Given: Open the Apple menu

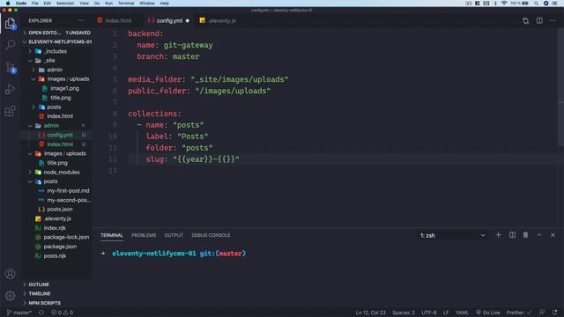Looking at the screenshot, I should 8,4.
